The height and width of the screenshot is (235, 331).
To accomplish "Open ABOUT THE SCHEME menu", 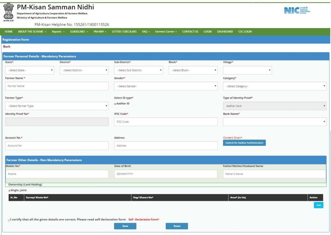I will (x=32, y=32).
